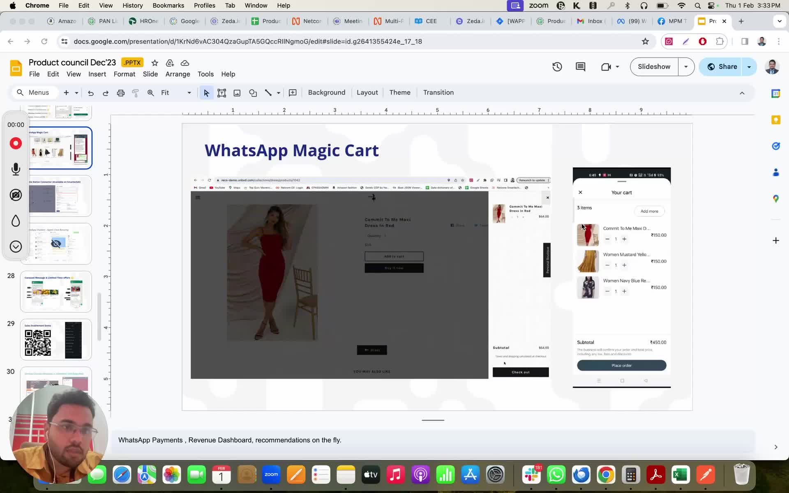Open the Insert menu
This screenshot has height=493, width=789.
(x=97, y=74)
